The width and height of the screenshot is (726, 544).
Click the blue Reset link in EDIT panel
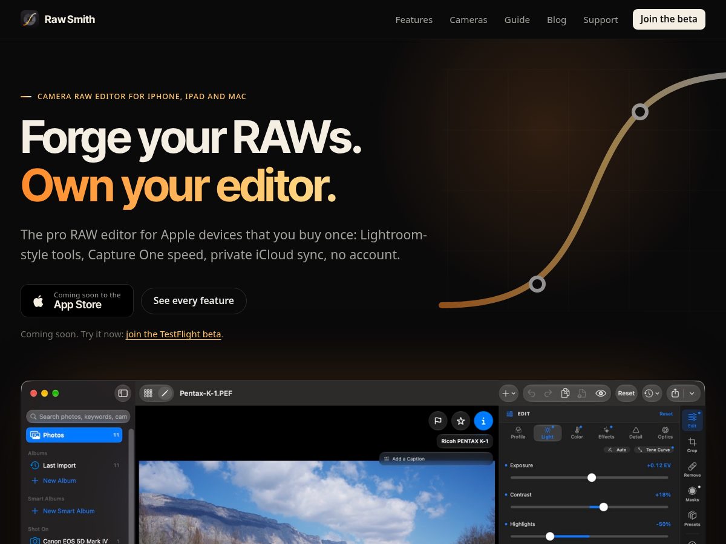coord(665,414)
